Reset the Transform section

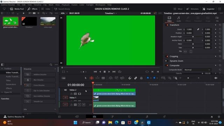coord(220,25)
